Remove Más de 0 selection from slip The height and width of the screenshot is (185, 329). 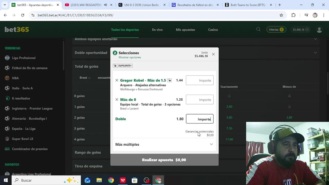pyautogui.click(x=117, y=99)
